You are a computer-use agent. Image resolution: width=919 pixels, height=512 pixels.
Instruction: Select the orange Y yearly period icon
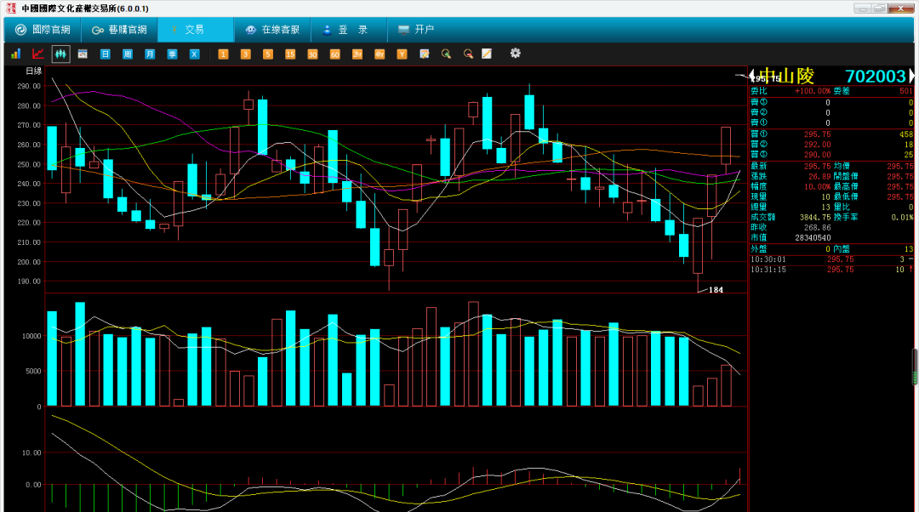(x=402, y=54)
